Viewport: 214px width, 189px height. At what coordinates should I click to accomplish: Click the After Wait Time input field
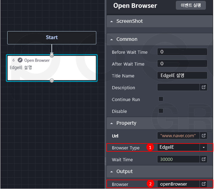182,64
